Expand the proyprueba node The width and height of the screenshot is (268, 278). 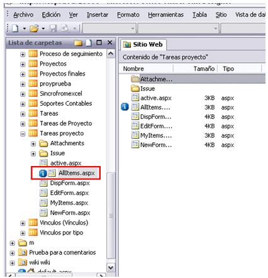(x=23, y=84)
